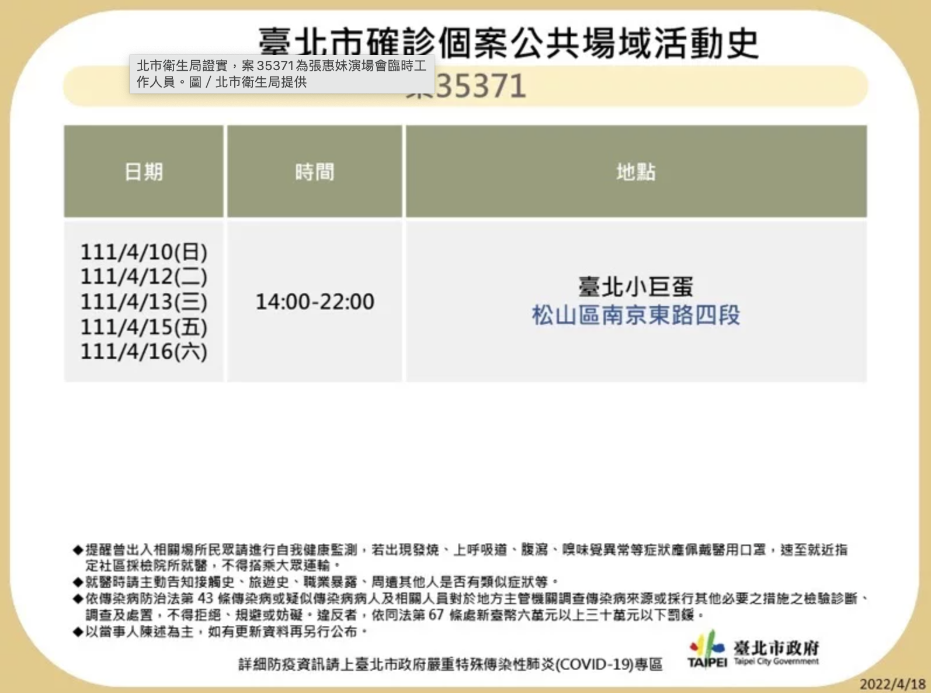
Task: Click the 日期 column header
Action: point(144,172)
